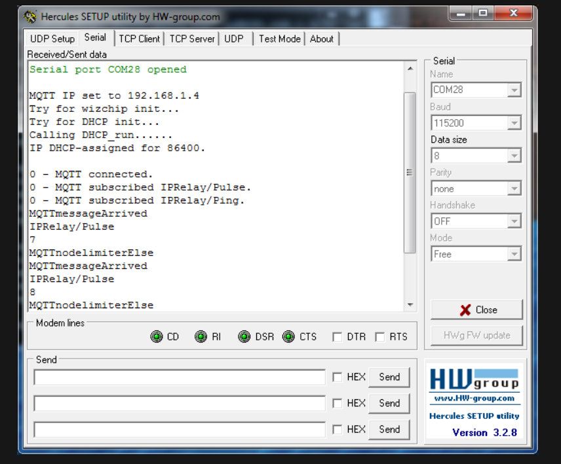The width and height of the screenshot is (561, 464).
Task: Switch to the UDP Setup tab
Action: click(x=52, y=39)
